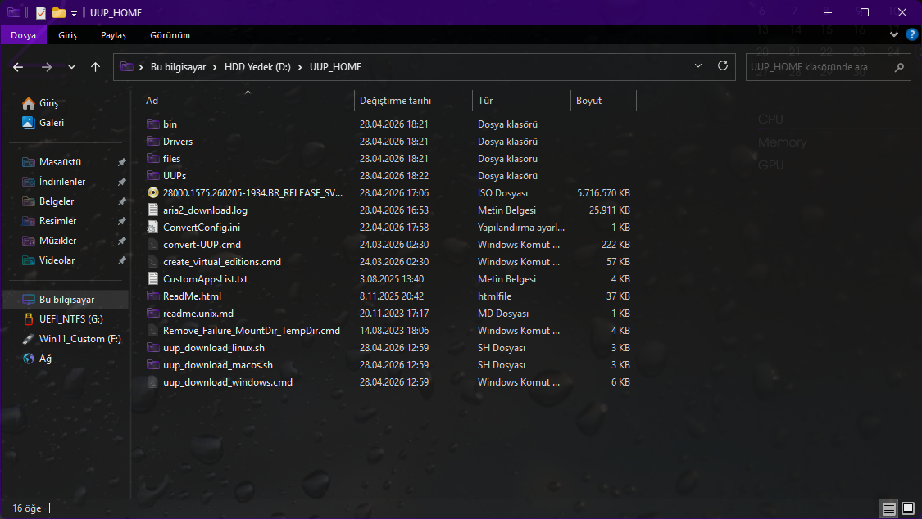
Task: Unpin Videolar pin icon
Action: pos(121,260)
